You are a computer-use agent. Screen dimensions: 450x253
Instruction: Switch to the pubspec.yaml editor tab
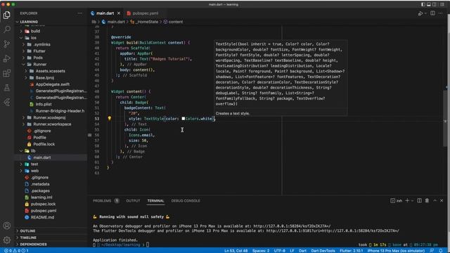tap(146, 13)
